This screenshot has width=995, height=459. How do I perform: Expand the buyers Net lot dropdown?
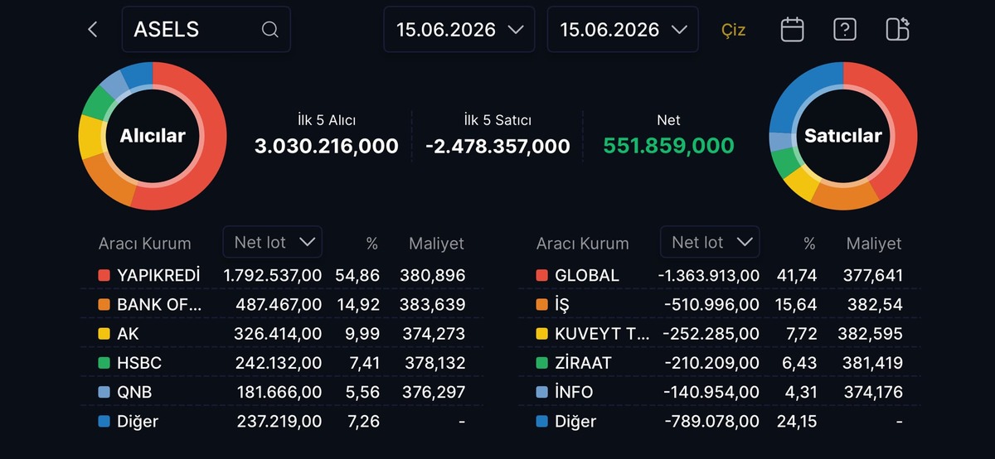coord(273,242)
